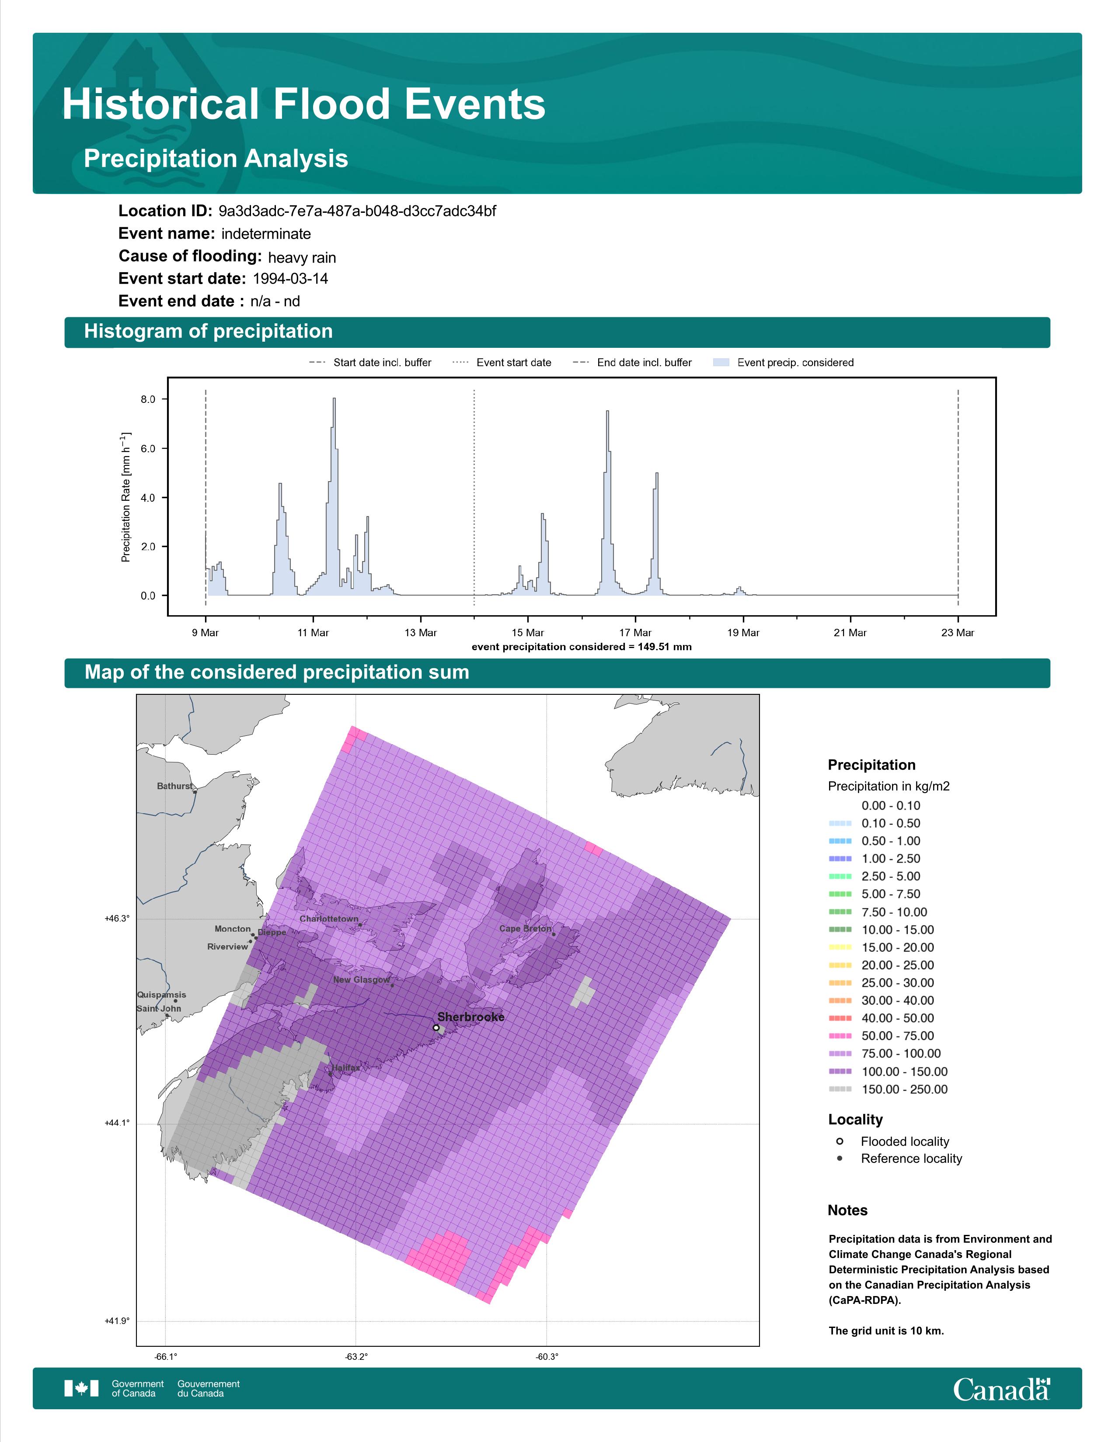
Task: Click the Flooded locality legend circle symbol
Action: click(840, 1141)
